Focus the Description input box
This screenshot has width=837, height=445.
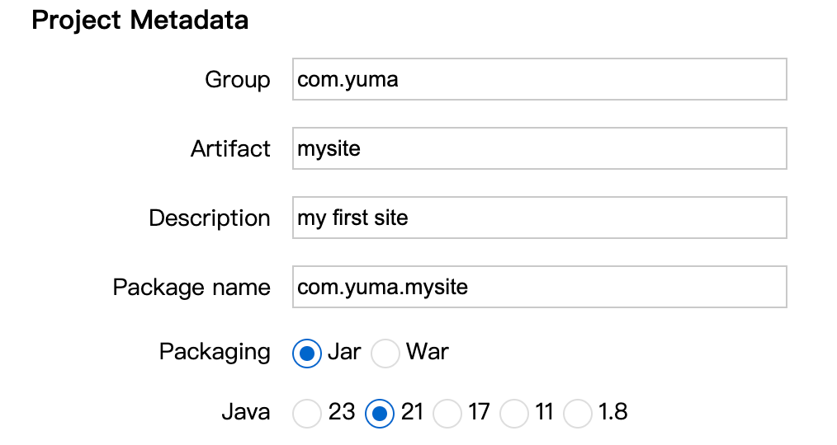point(539,218)
